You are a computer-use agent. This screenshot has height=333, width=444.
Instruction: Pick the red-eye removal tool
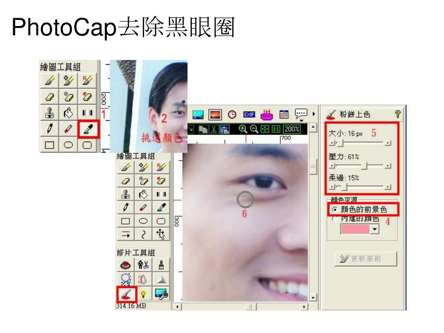[x=126, y=265]
